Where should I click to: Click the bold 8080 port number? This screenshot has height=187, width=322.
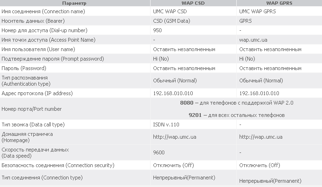(187, 103)
